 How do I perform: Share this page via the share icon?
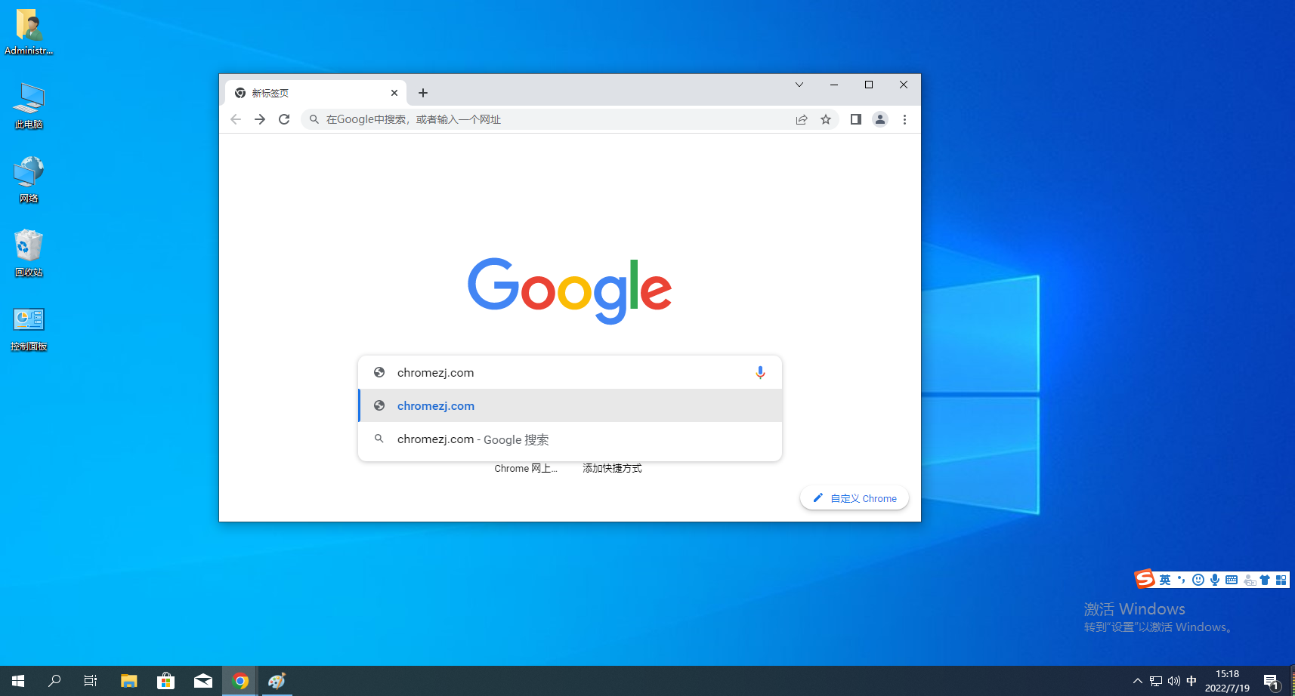click(x=802, y=119)
